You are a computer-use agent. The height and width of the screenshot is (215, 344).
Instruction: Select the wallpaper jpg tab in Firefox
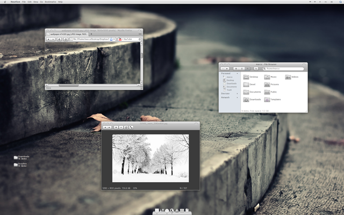pyautogui.click(x=67, y=34)
